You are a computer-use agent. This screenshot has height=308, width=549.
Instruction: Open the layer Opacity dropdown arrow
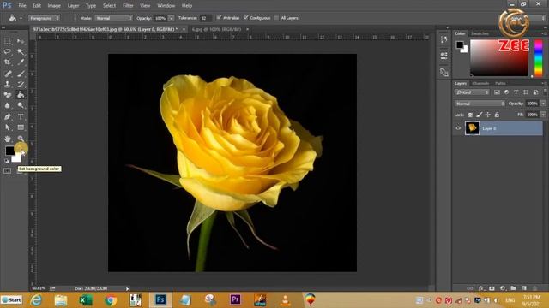[543, 104]
